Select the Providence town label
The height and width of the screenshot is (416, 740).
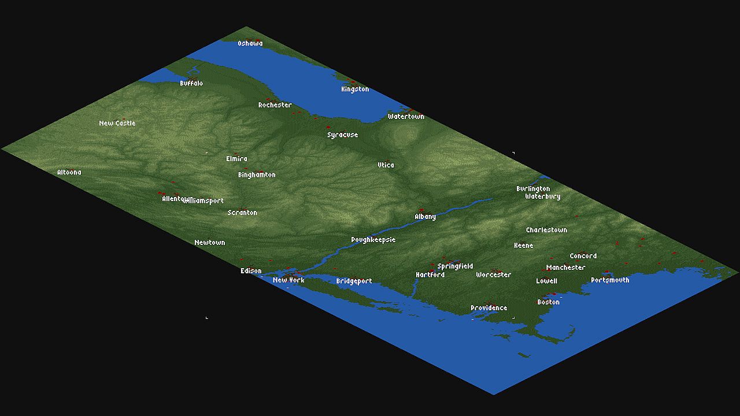pyautogui.click(x=489, y=308)
